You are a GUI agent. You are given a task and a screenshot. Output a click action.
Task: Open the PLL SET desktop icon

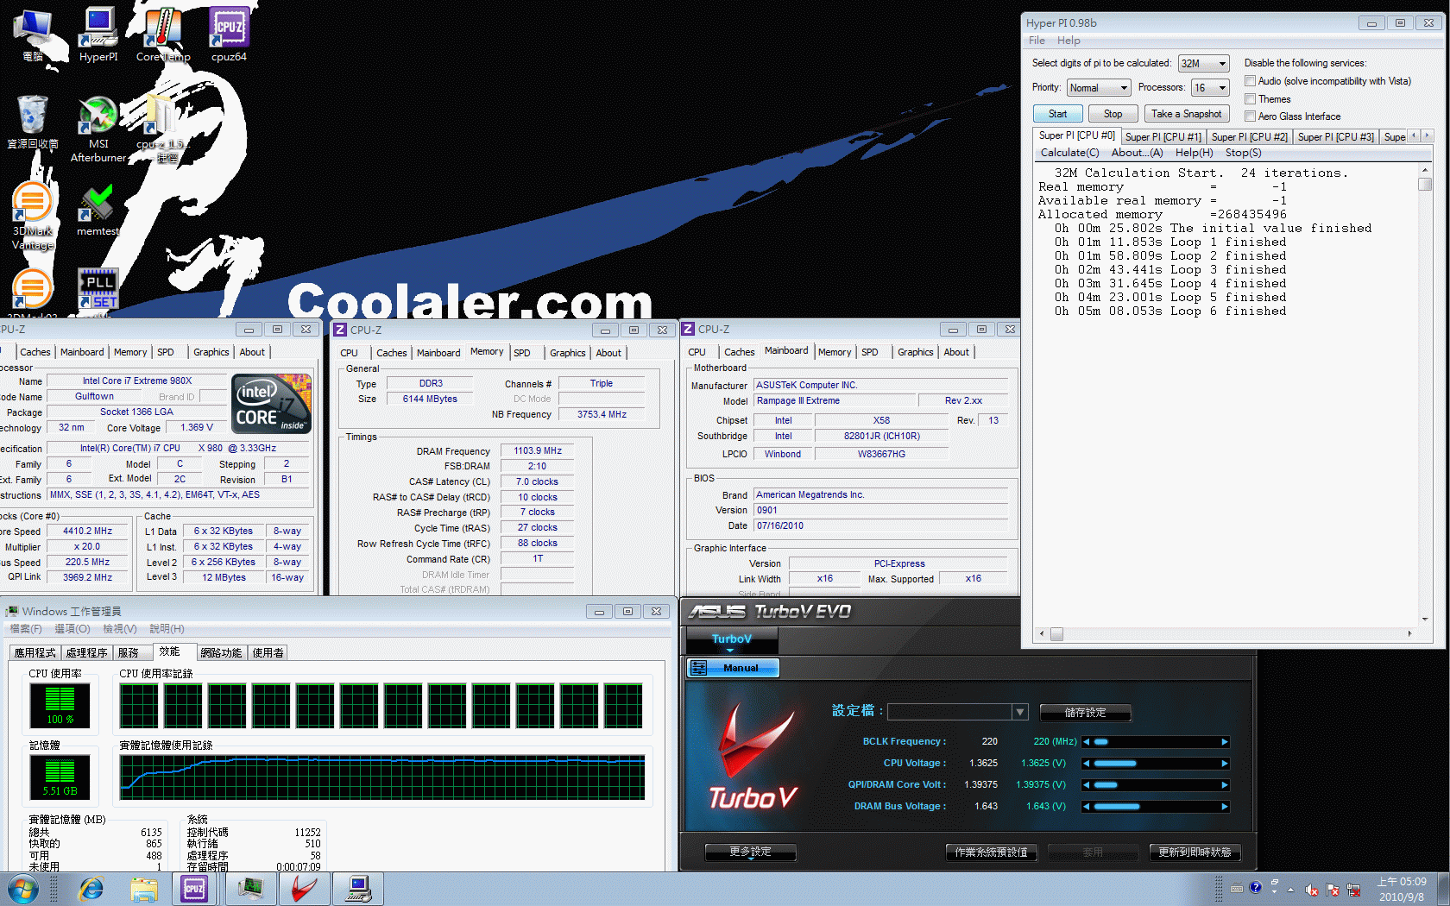(x=98, y=288)
